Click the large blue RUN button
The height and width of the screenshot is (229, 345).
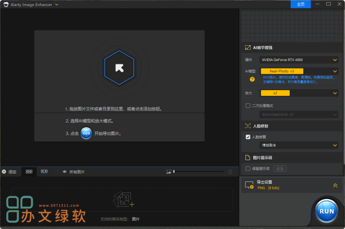coord(326,211)
